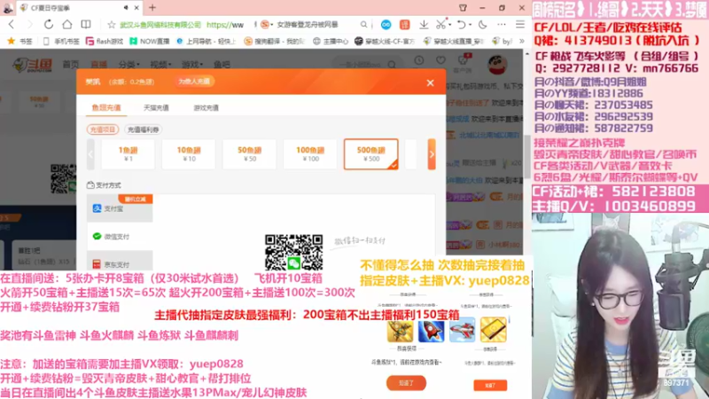Choose the 1鱼翅 ¥1 amount
The width and height of the screenshot is (709, 399).
point(128,154)
